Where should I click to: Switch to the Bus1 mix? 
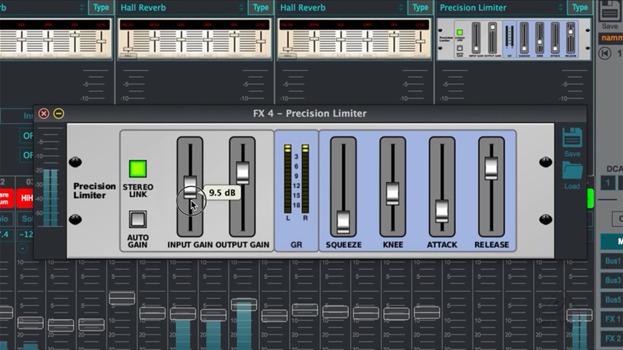click(613, 261)
